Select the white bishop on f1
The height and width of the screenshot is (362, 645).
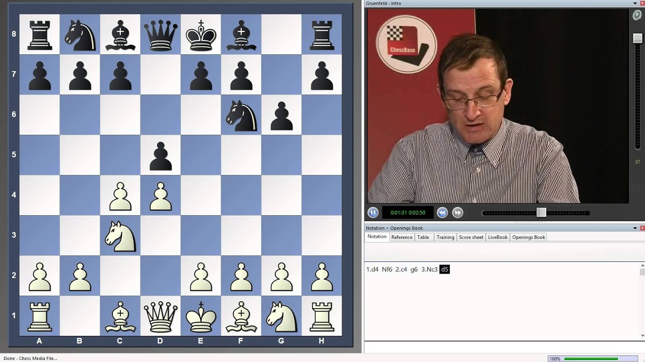tap(241, 316)
